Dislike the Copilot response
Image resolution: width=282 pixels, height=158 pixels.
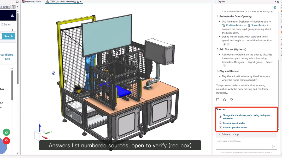point(231,100)
